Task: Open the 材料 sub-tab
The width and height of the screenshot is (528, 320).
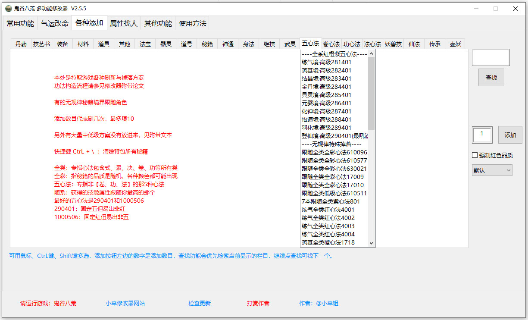Action: point(83,44)
